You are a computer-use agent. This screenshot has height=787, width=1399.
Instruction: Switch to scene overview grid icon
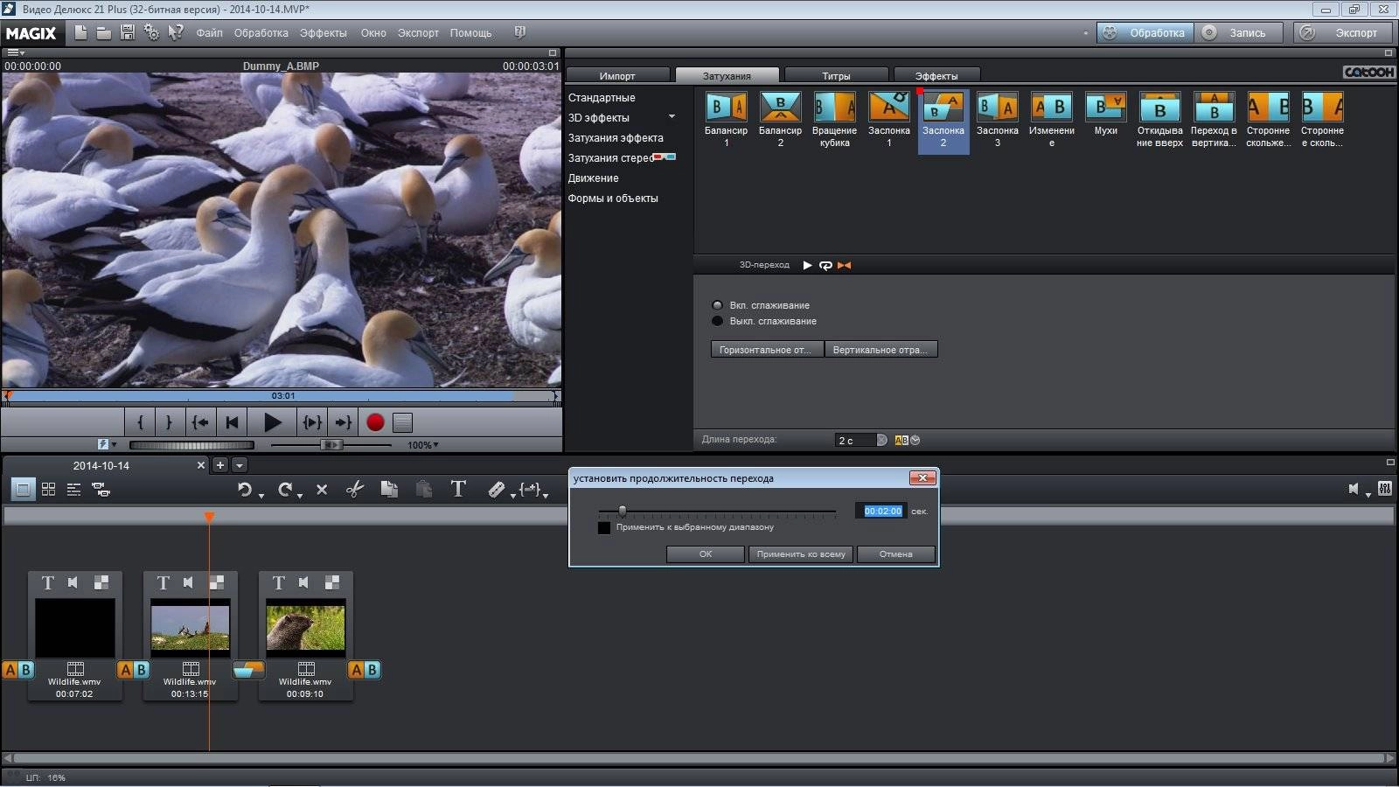49,490
